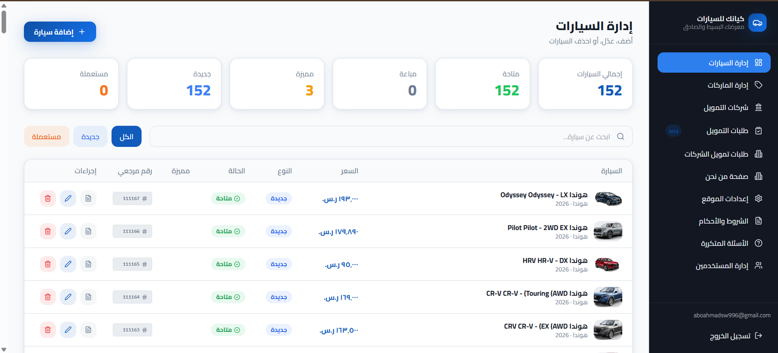The width and height of the screenshot is (778, 353).
Task: Click the clipboard icon beside طلبات التمويل
Action: coord(759,131)
